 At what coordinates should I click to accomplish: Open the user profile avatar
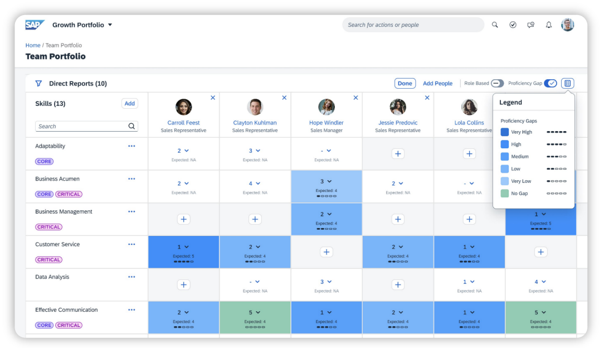click(567, 25)
